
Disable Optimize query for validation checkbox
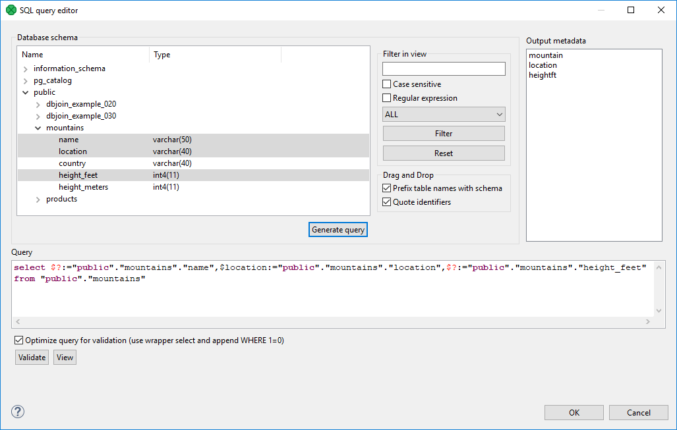tap(18, 340)
